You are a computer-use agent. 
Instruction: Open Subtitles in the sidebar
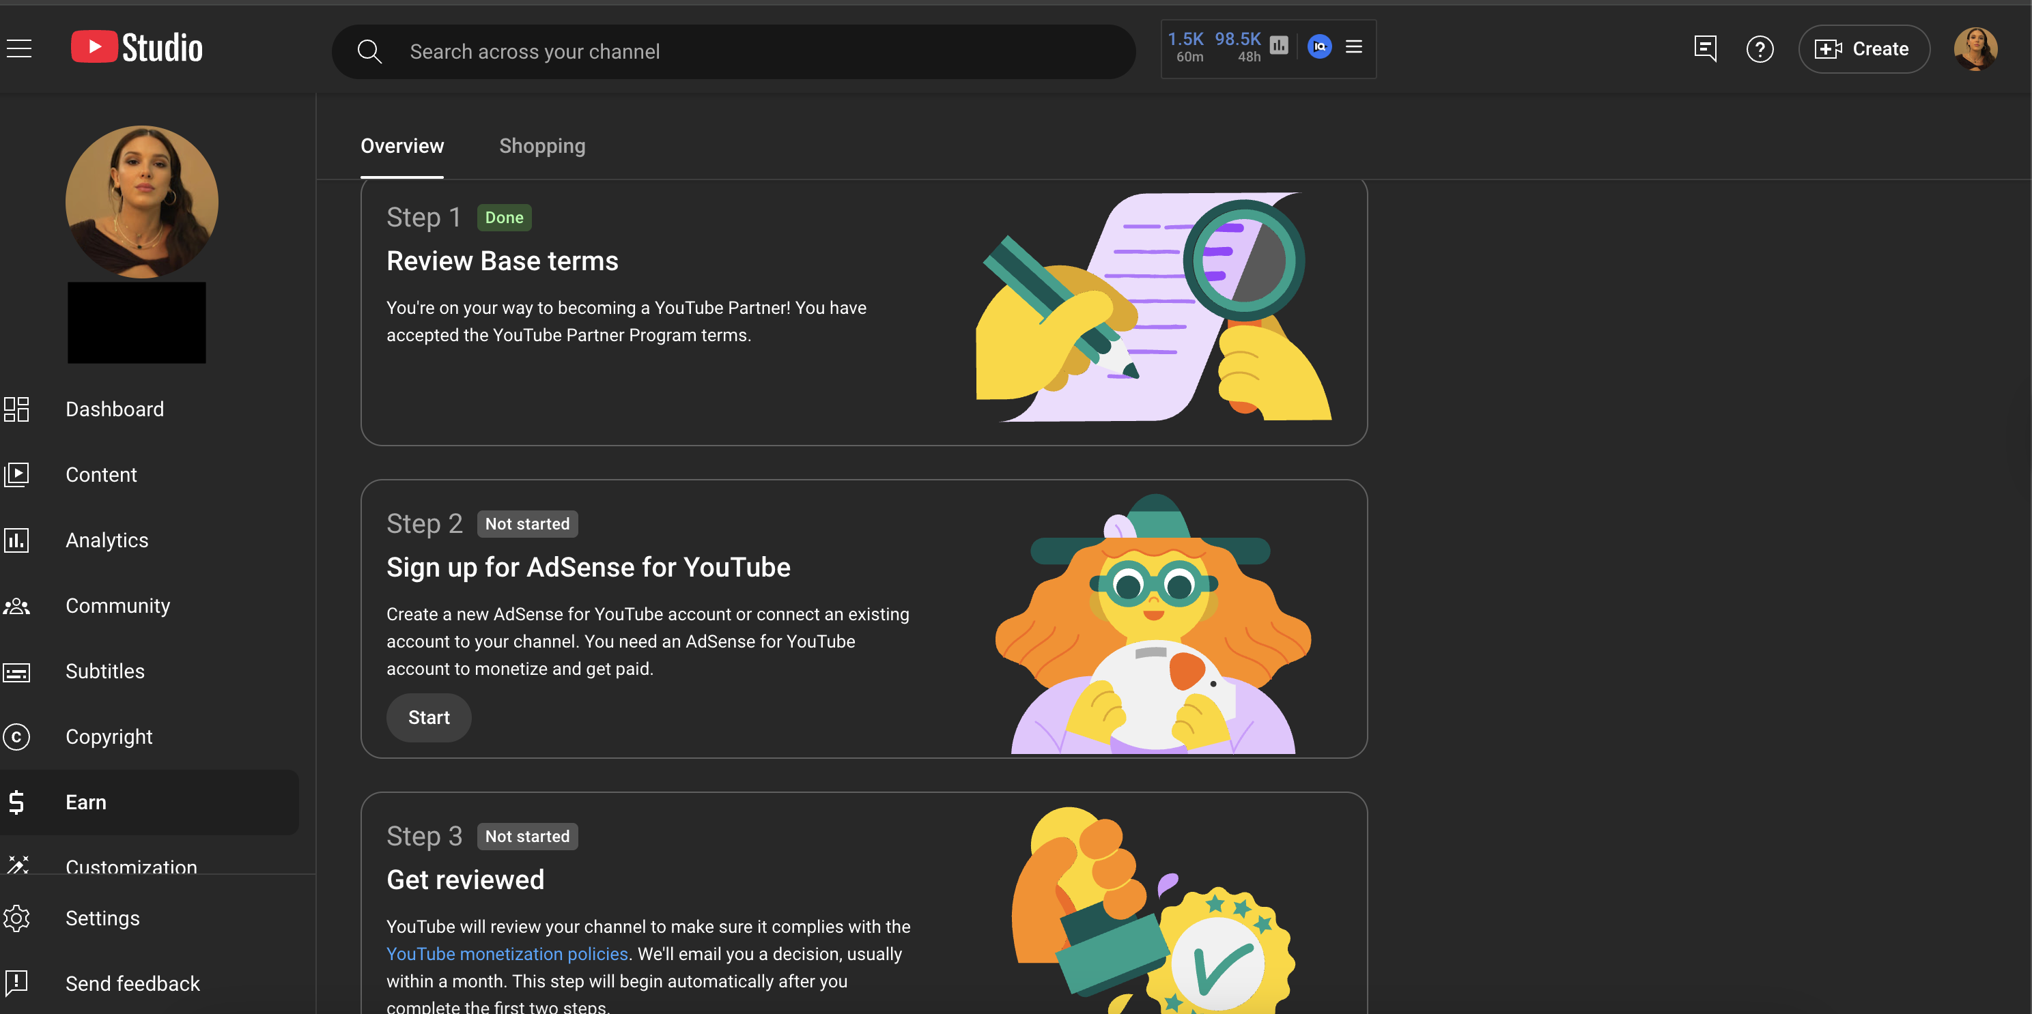click(x=150, y=671)
